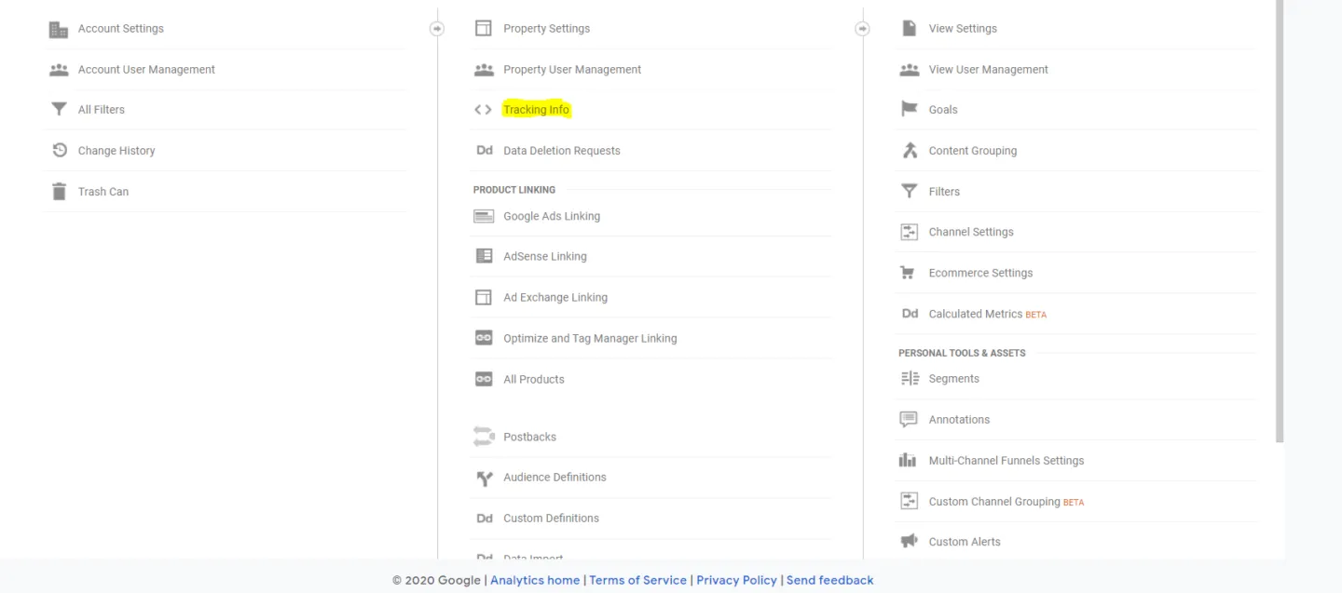Screen dimensions: 1342x593
Task: Click the Annotations speech bubble icon
Action: tap(909, 419)
